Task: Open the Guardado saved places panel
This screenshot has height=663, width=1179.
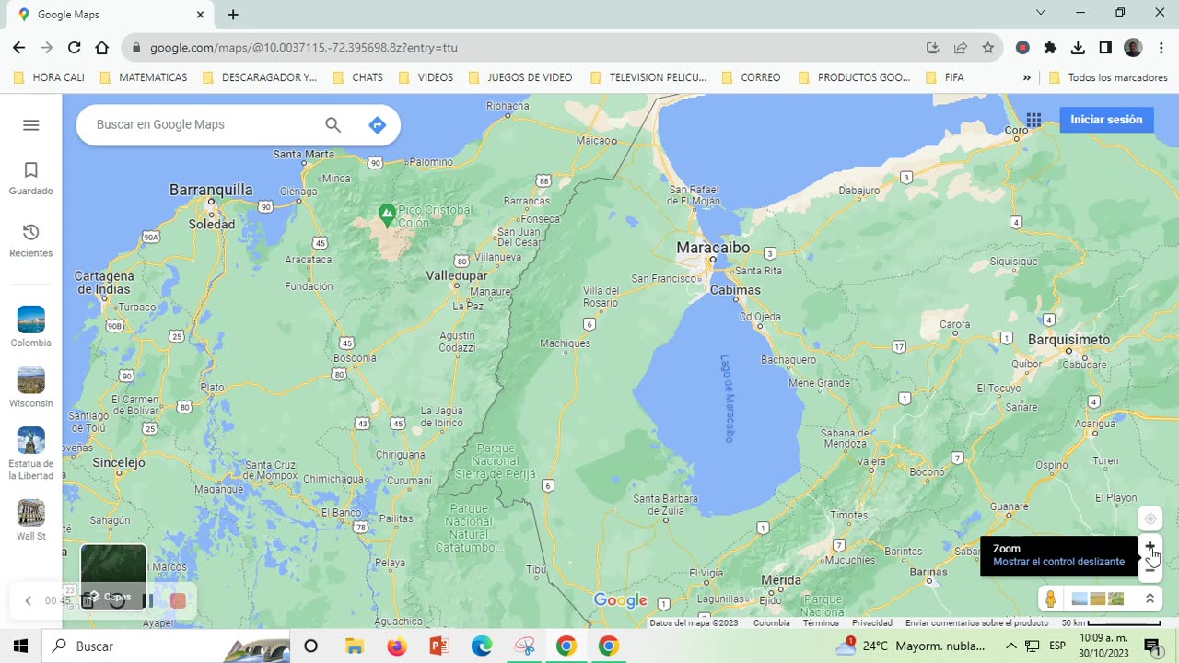Action: click(31, 179)
